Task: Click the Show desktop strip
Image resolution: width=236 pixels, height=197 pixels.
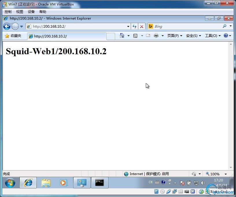Action: click(x=232, y=183)
